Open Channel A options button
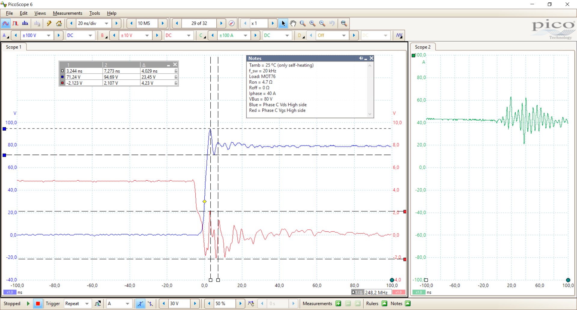The height and width of the screenshot is (310, 577). (x=5, y=36)
